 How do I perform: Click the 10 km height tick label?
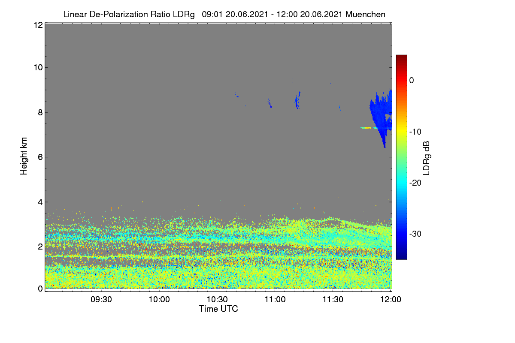point(37,67)
